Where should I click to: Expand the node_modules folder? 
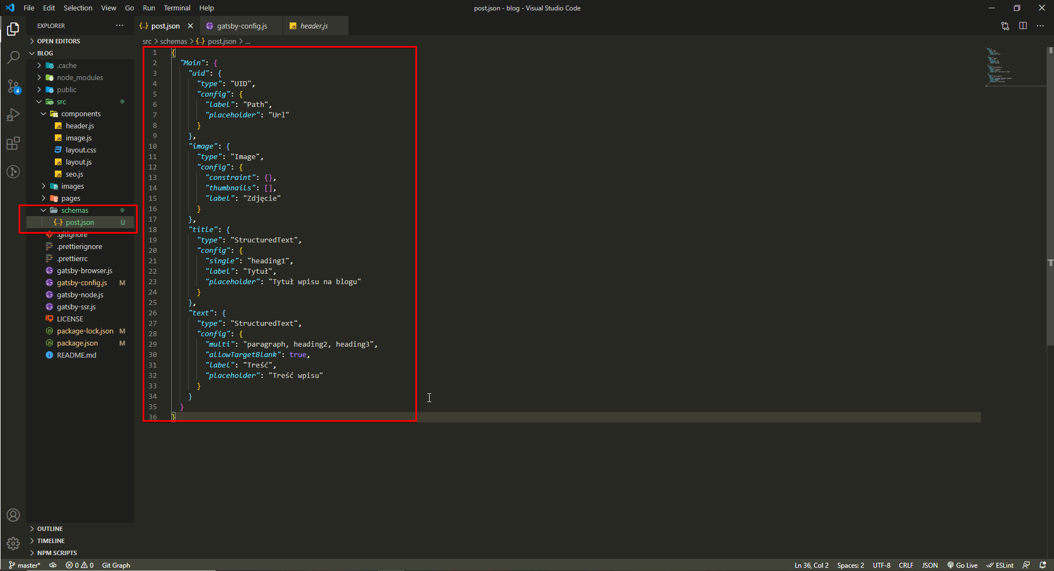coord(80,77)
